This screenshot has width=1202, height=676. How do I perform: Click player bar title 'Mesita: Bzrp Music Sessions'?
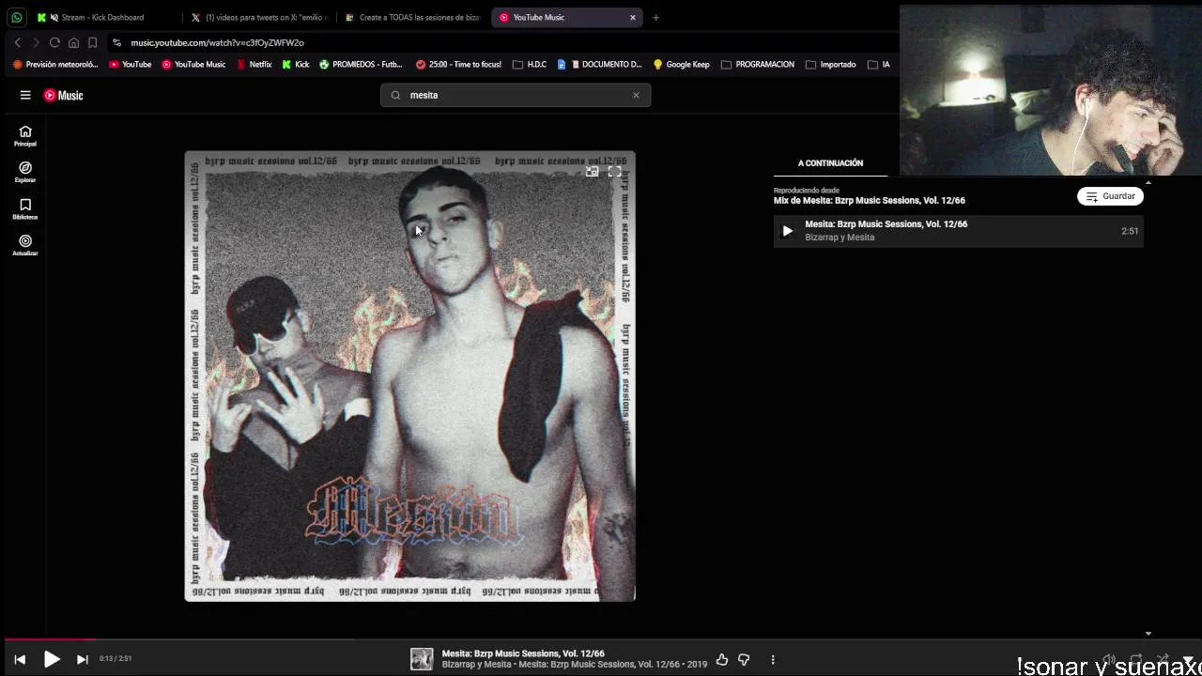click(x=523, y=653)
